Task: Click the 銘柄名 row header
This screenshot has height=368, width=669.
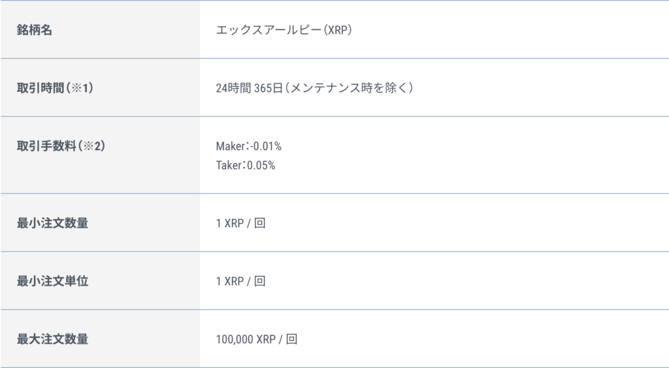Action: coord(35,30)
